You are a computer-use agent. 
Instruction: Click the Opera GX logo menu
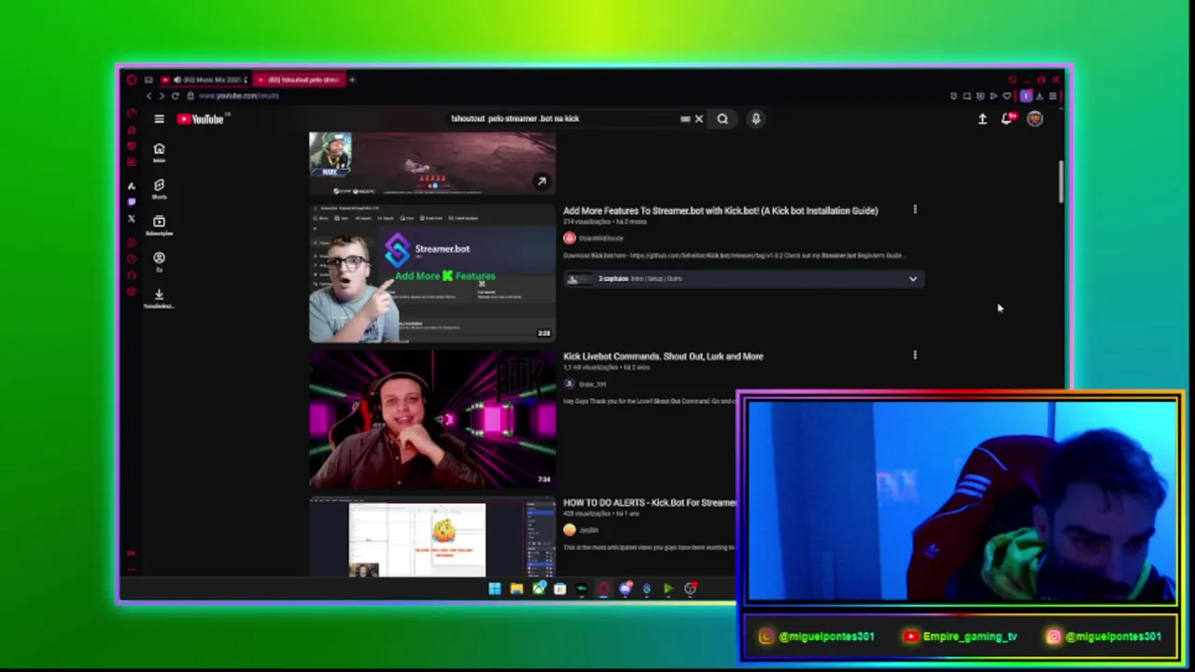[x=132, y=79]
